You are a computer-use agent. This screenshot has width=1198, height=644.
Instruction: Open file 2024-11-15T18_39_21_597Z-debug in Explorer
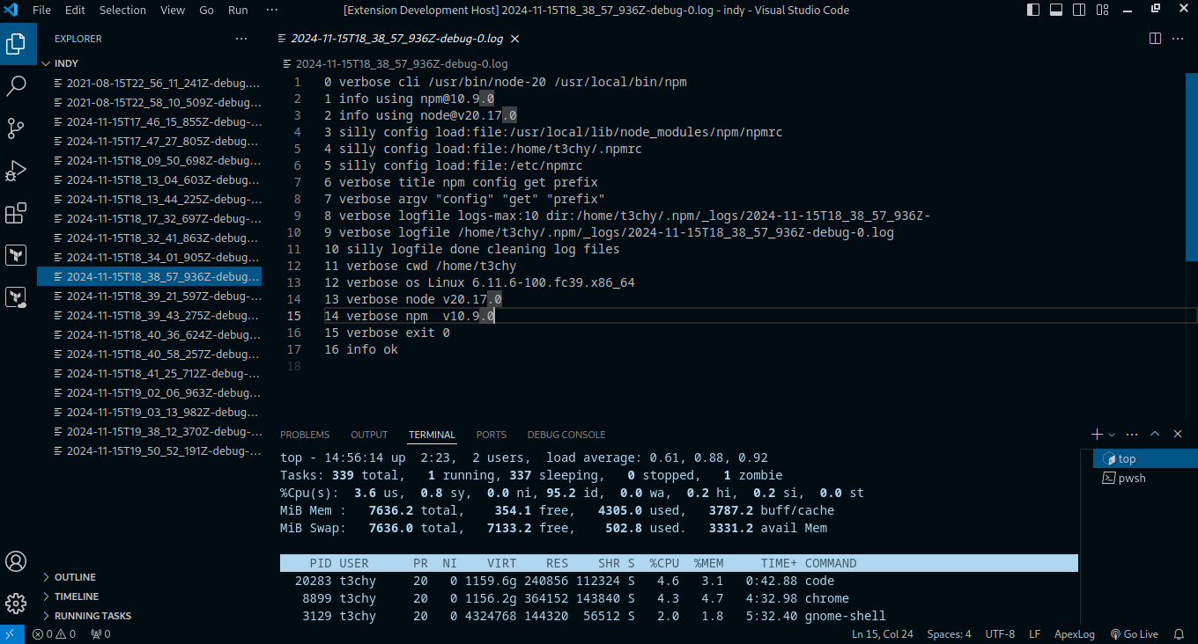click(150, 296)
